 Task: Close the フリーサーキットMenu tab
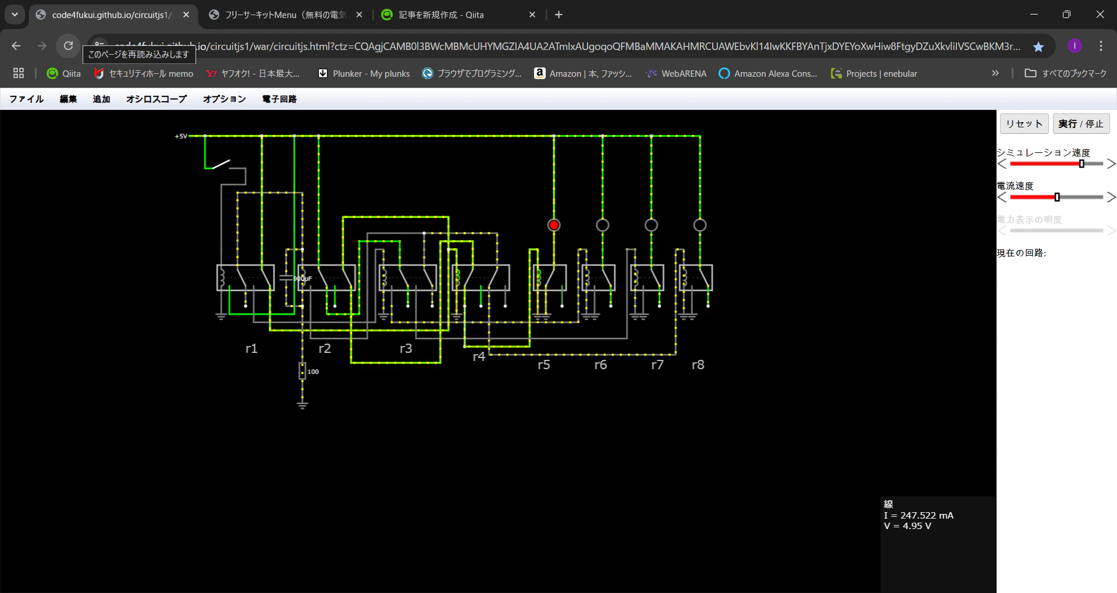click(x=359, y=15)
